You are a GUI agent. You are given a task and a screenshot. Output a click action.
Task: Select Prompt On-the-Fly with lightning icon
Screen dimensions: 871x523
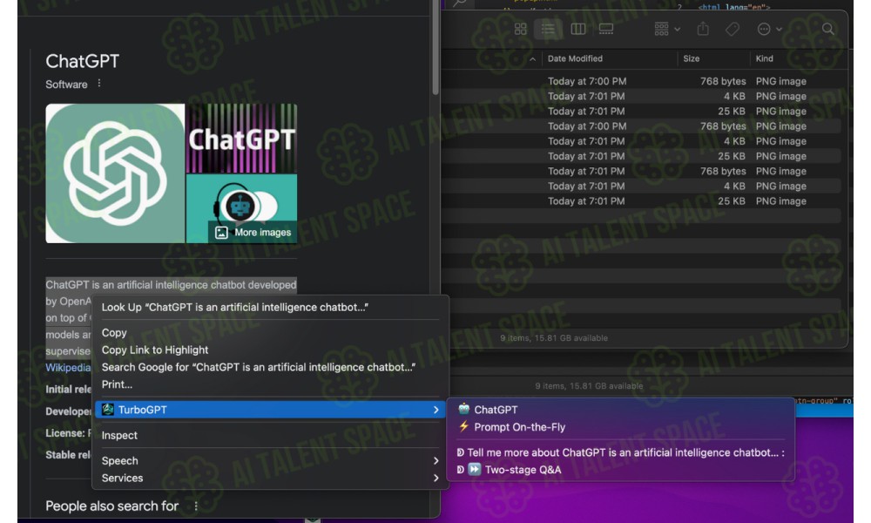621,427
